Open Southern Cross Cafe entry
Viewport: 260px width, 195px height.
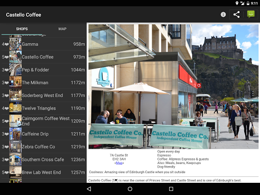44,159
